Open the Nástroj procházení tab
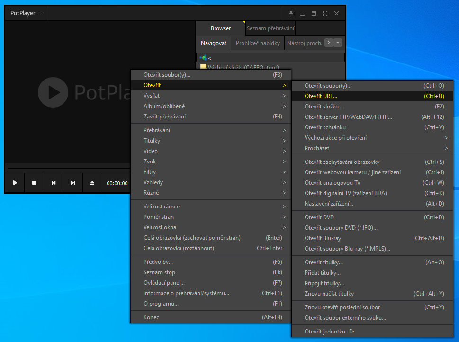 (304, 43)
